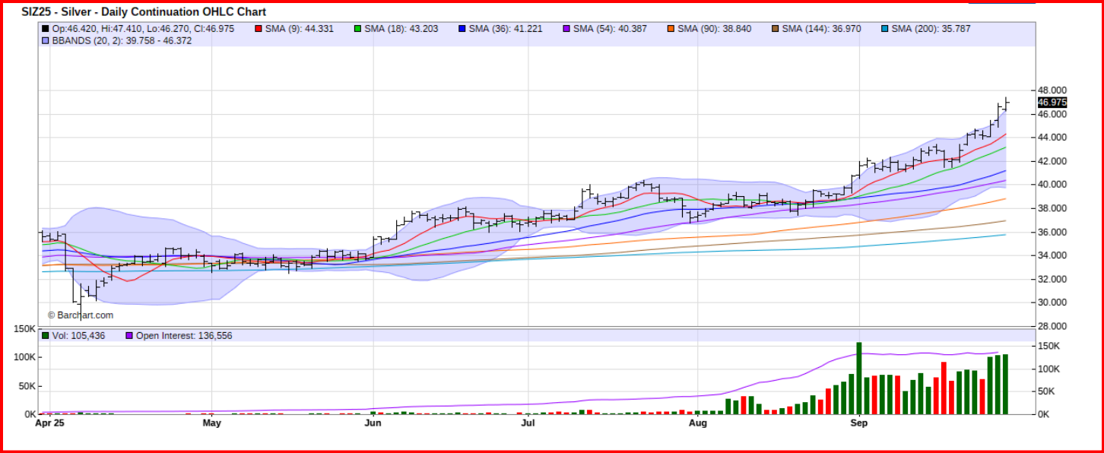This screenshot has width=1104, height=453.
Task: Select the orange SMA (90) legend marker
Action: click(x=670, y=29)
